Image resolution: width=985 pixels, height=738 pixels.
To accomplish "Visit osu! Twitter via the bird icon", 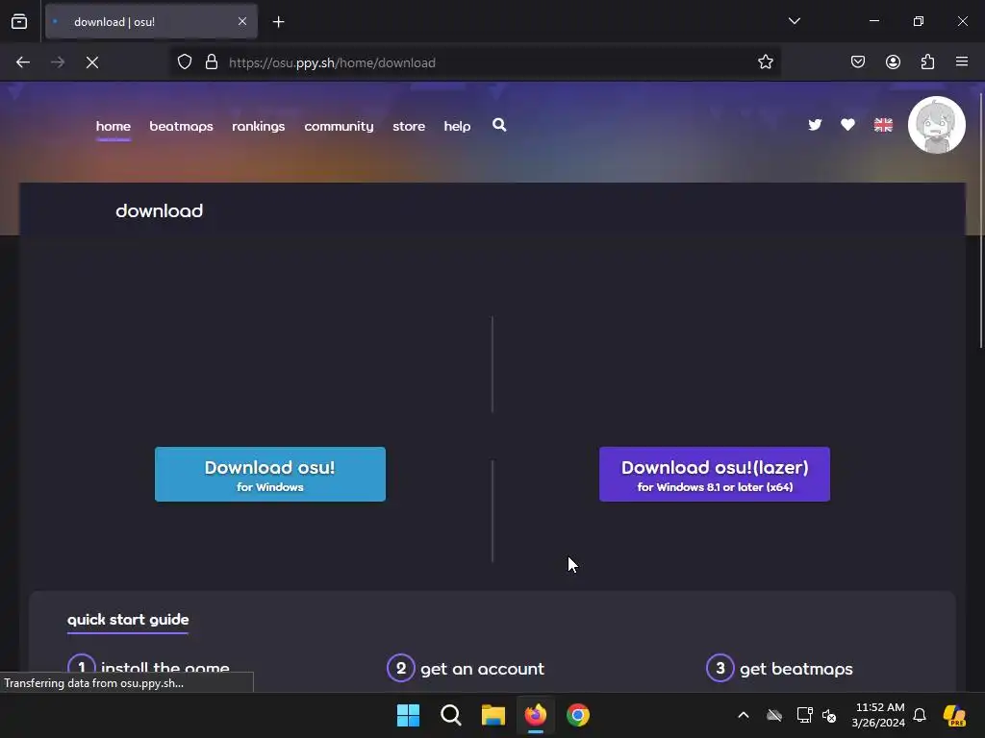I will (815, 125).
